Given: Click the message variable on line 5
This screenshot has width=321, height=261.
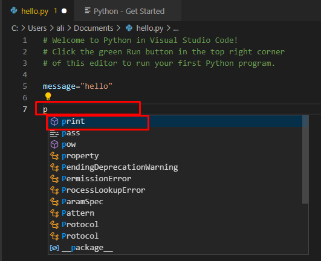Looking at the screenshot, I should click(x=59, y=86).
